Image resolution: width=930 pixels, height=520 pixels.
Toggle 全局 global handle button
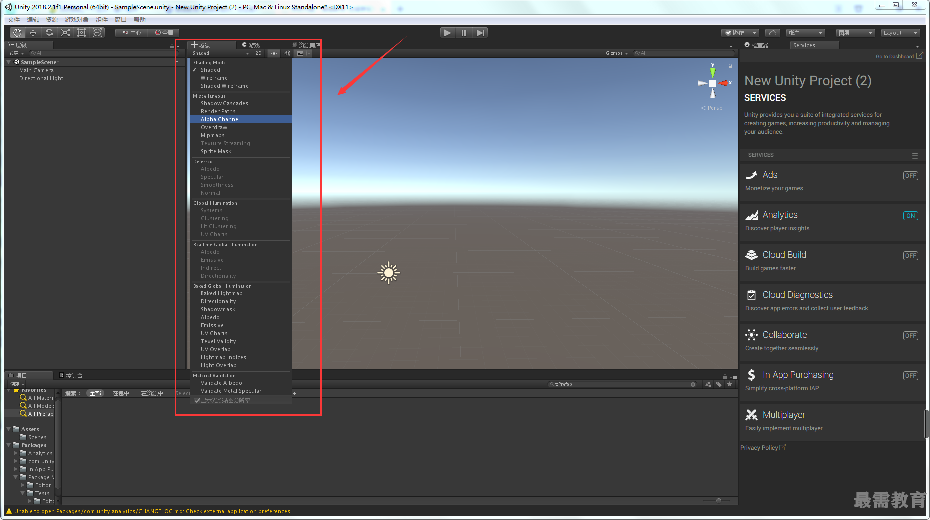pyautogui.click(x=164, y=33)
